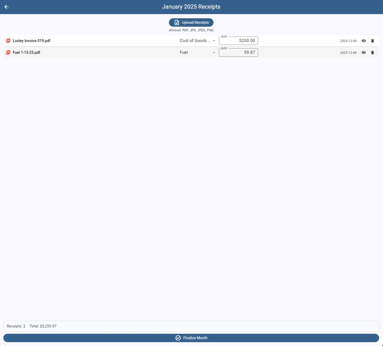The width and height of the screenshot is (383, 346).
Task: Select the January 2025 Receipts title
Action: pos(191,7)
